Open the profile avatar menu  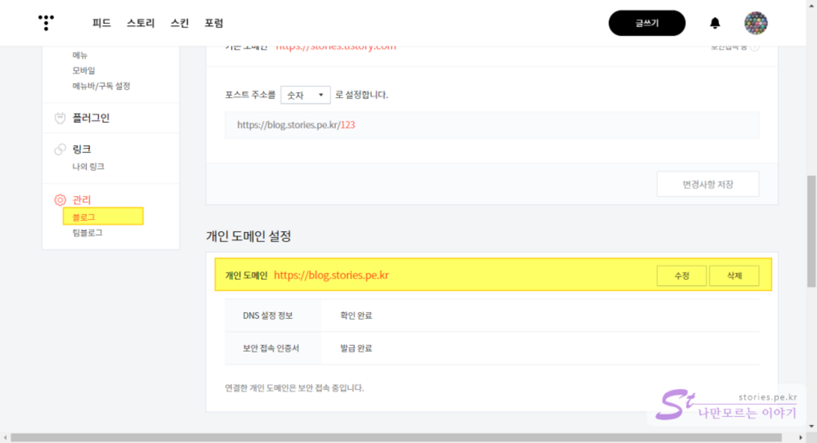click(x=756, y=23)
